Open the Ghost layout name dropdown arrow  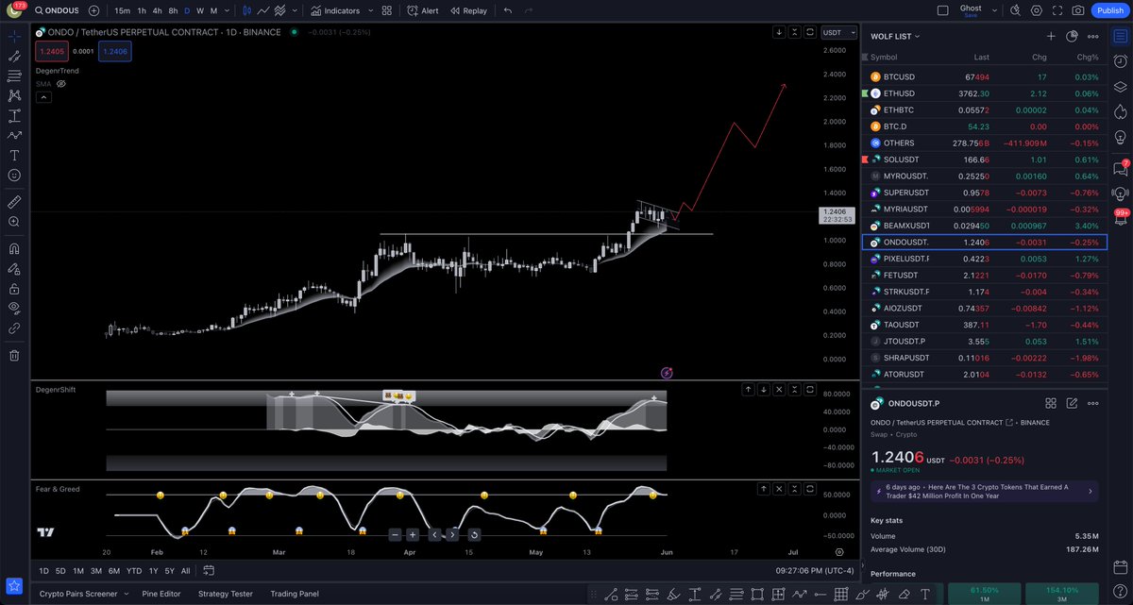(994, 10)
